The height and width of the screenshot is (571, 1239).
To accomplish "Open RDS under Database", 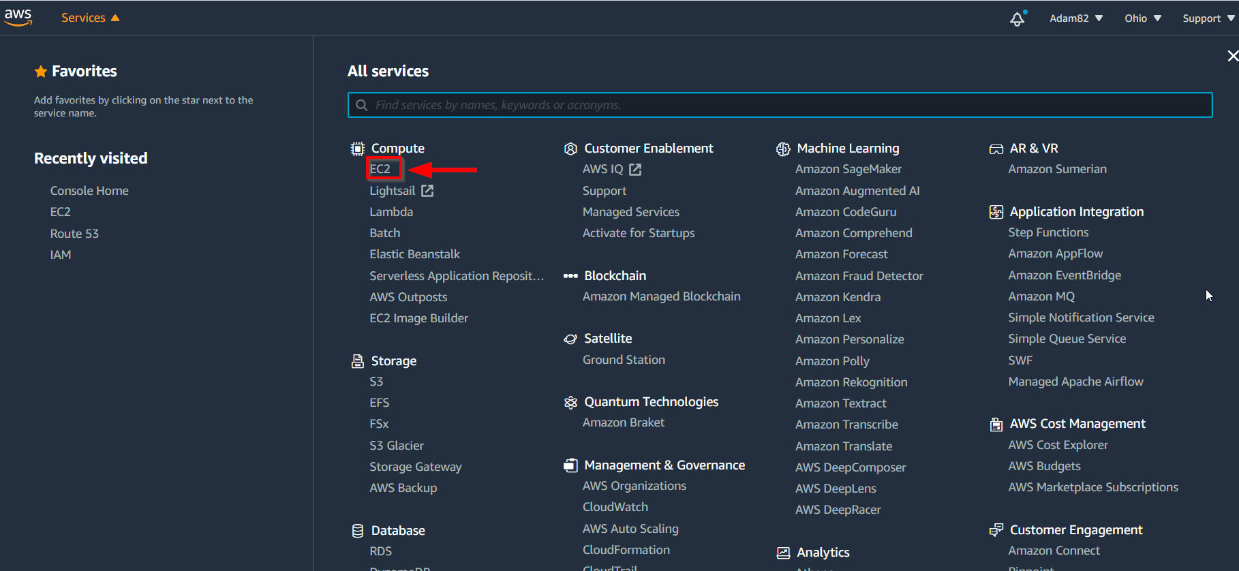I will (381, 551).
